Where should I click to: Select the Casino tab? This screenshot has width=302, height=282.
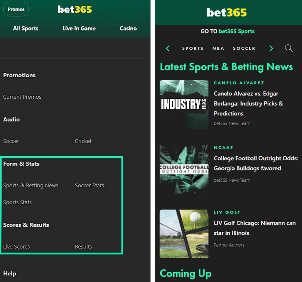pyautogui.click(x=128, y=29)
